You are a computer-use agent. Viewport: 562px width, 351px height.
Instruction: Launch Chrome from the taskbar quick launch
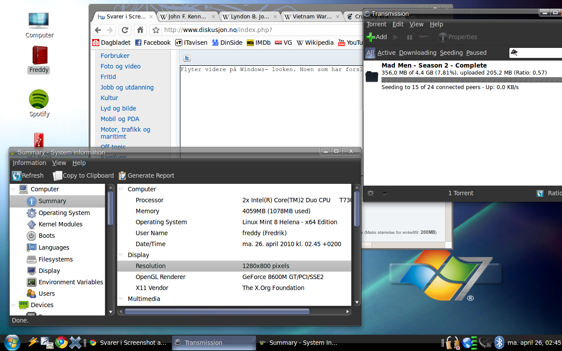point(61,342)
